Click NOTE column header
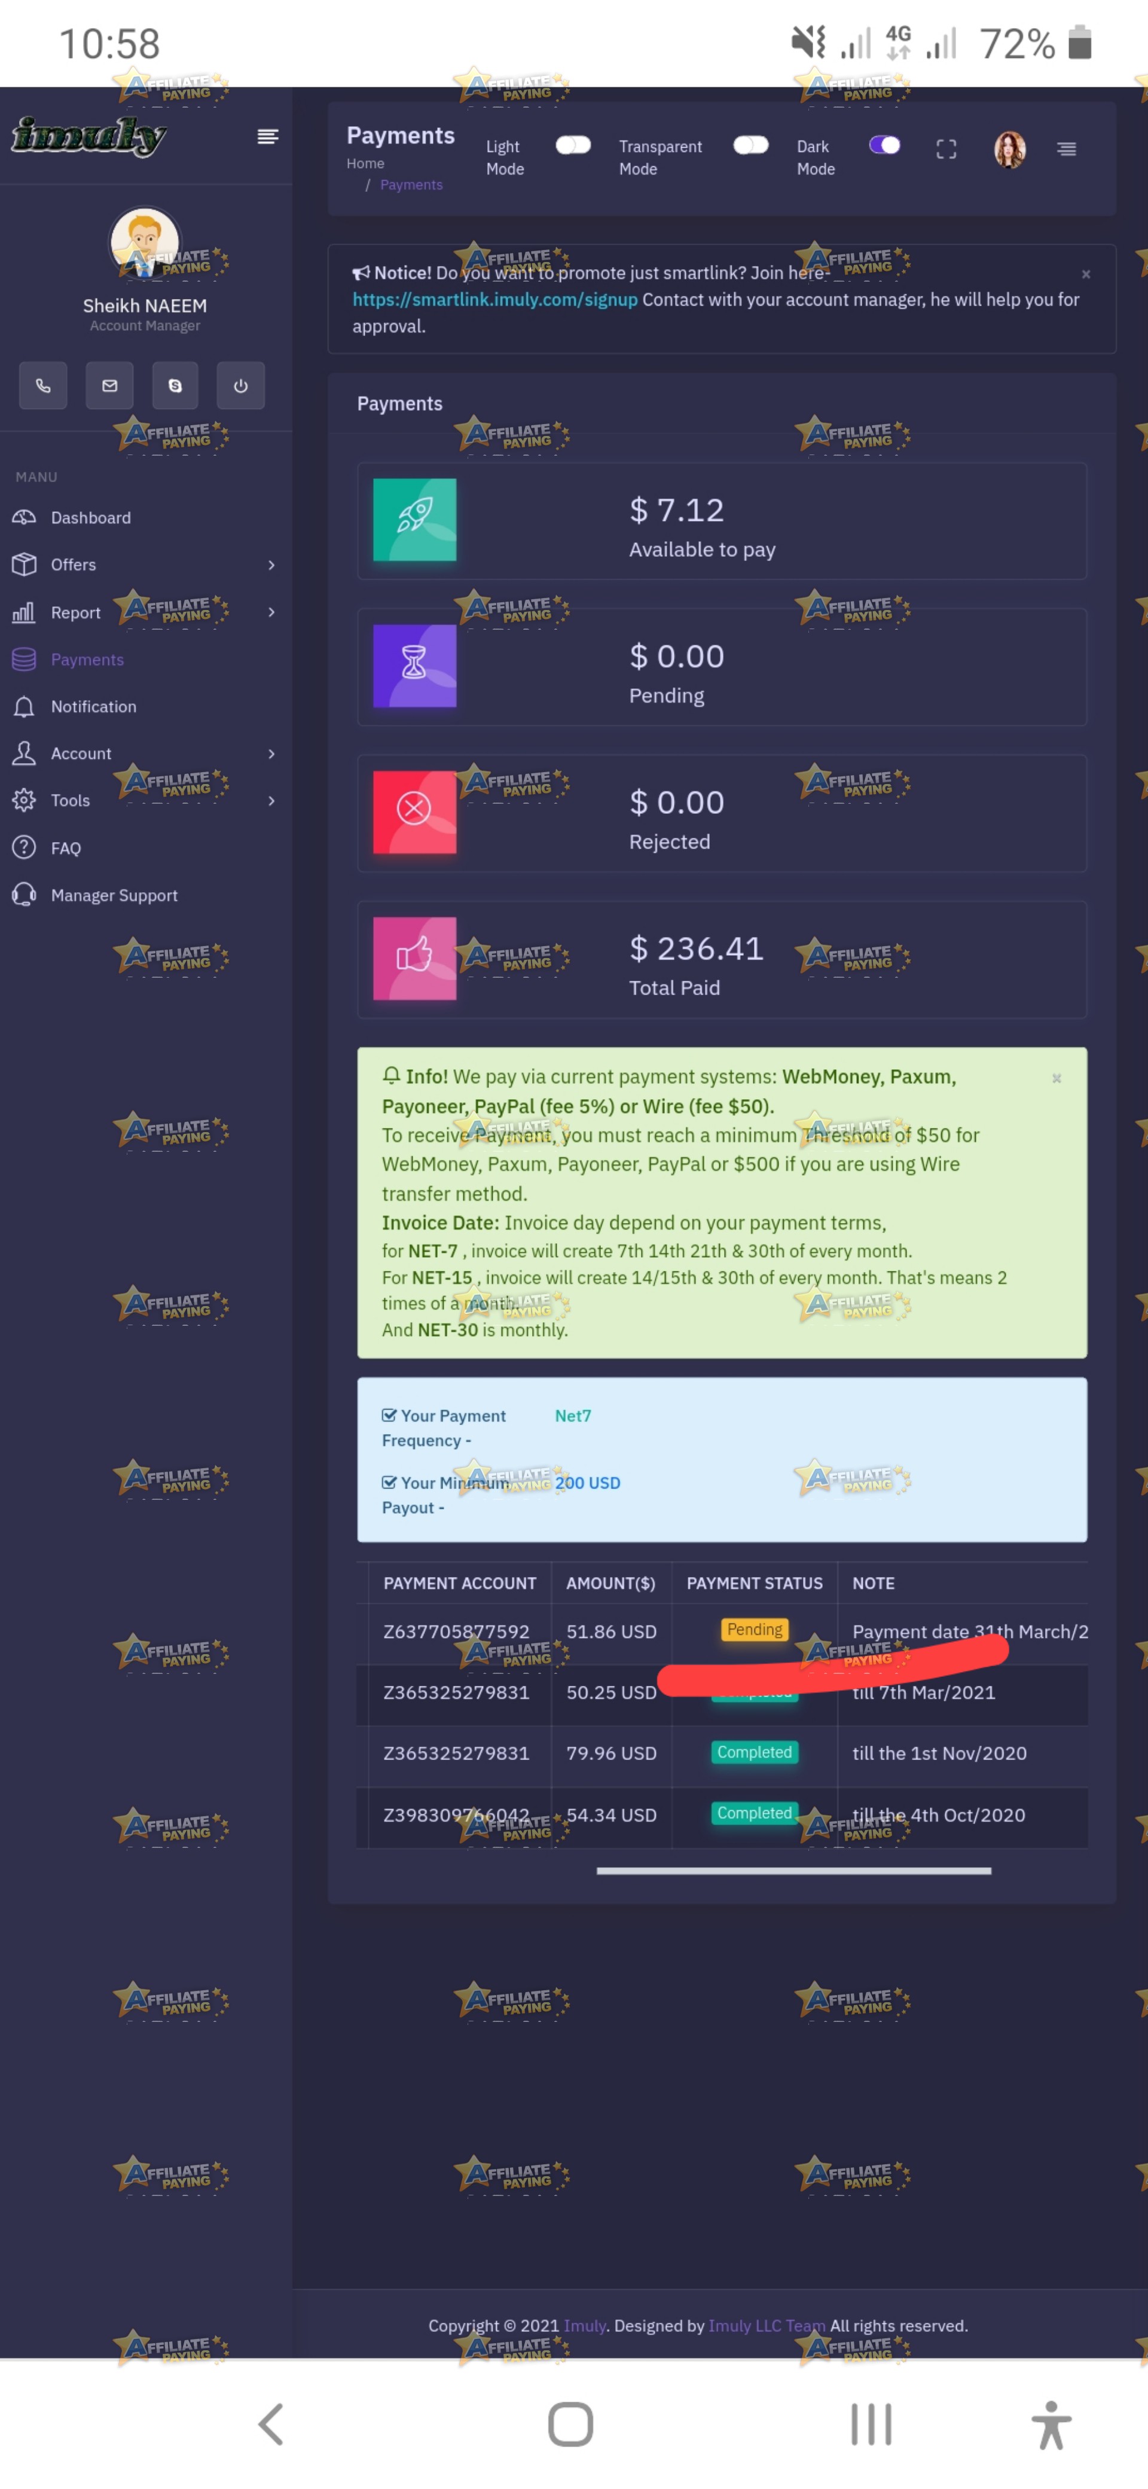Image resolution: width=1148 pixels, height=2489 pixels. click(874, 1584)
